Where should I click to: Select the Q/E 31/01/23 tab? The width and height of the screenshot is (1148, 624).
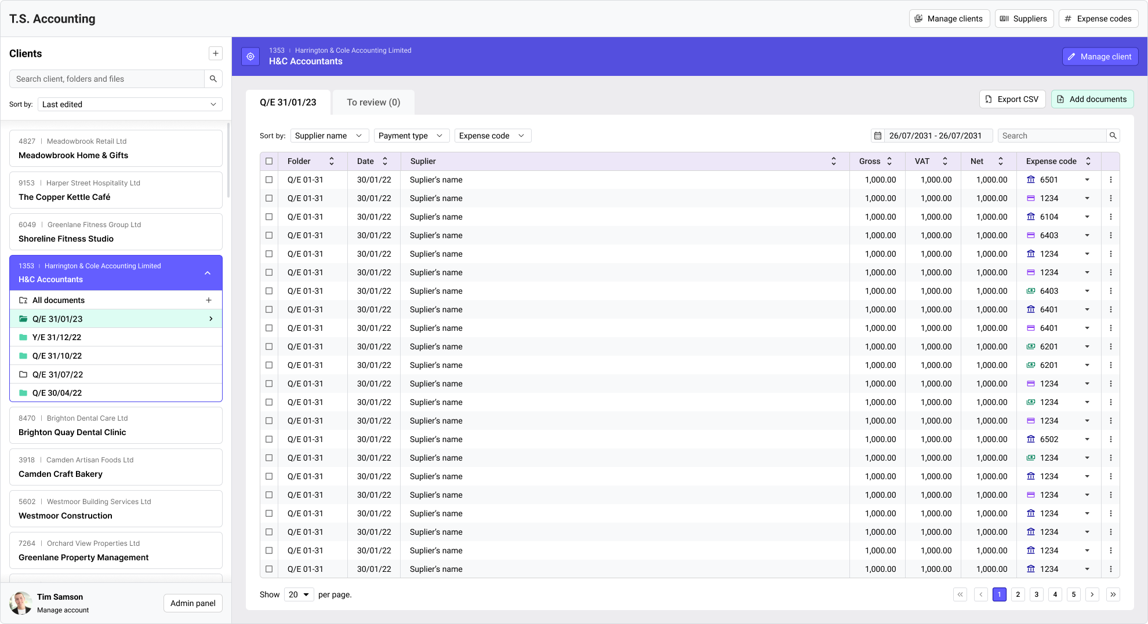tap(288, 102)
